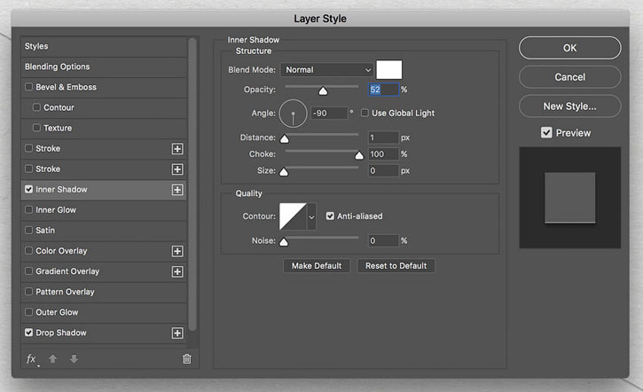Open the Blend Mode dropdown
Screen dimensions: 643x392
pyautogui.click(x=326, y=70)
